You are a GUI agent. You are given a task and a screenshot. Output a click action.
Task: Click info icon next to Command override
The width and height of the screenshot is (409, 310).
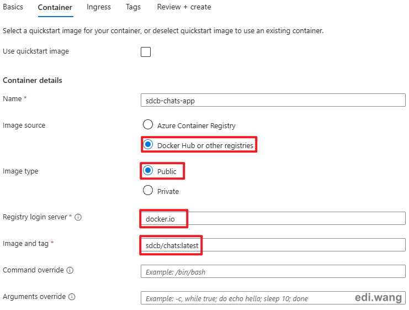tap(70, 270)
